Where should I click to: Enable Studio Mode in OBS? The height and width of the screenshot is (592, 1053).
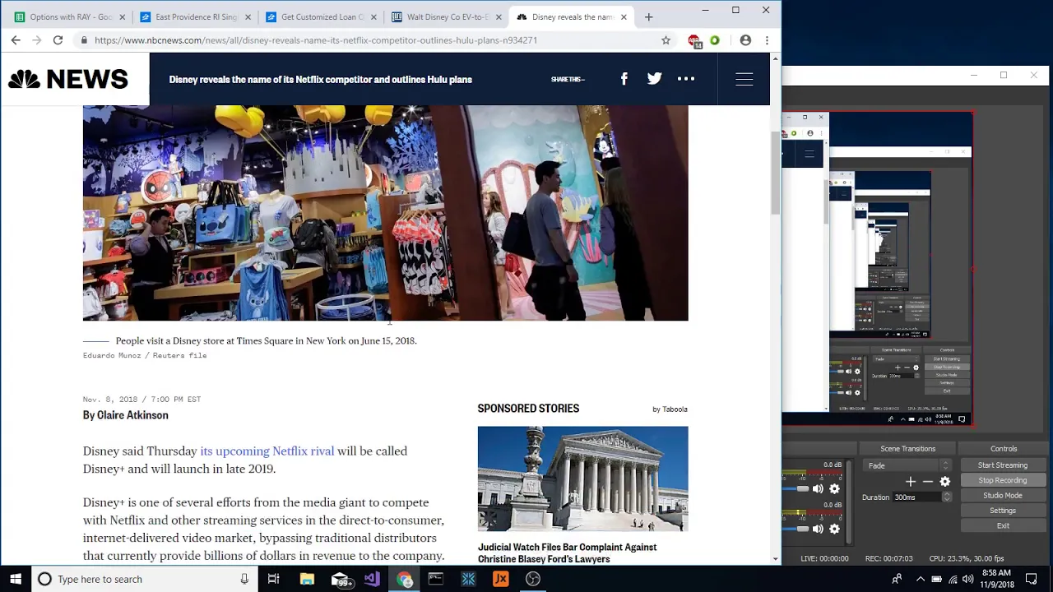[x=1002, y=495]
